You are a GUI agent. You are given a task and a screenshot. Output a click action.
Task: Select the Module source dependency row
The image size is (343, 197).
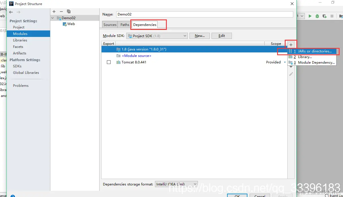[x=194, y=56]
